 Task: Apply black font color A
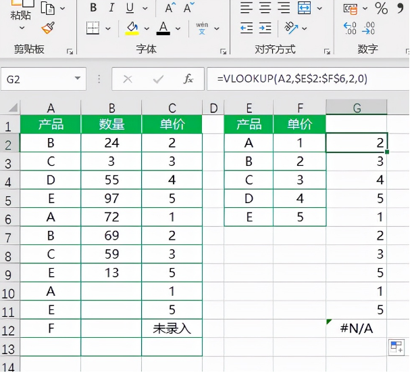click(163, 28)
